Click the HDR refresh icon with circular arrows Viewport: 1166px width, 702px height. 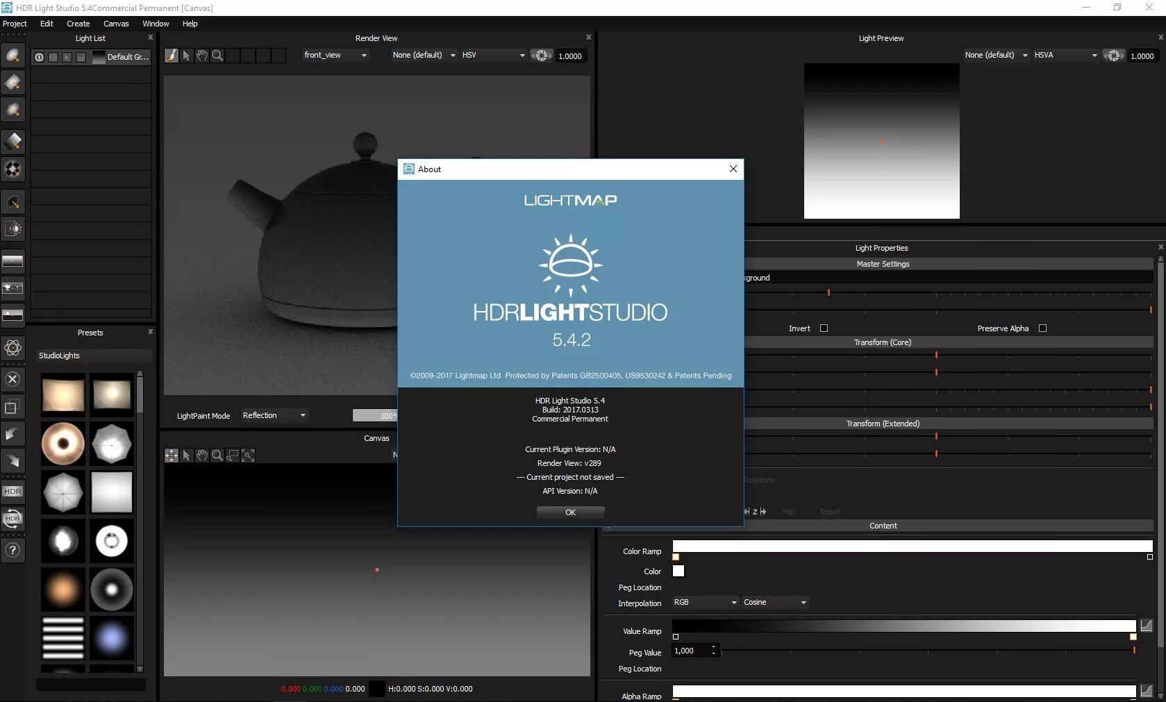13,519
